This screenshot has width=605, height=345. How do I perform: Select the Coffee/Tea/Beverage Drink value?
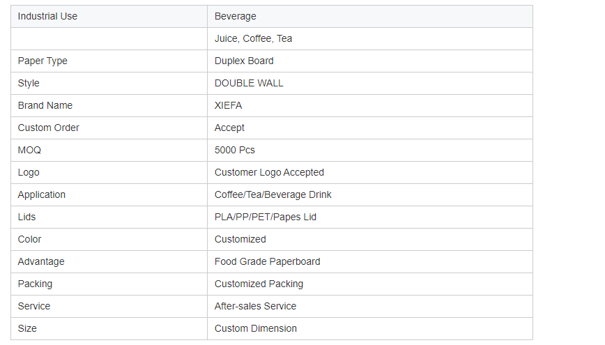[273, 195]
